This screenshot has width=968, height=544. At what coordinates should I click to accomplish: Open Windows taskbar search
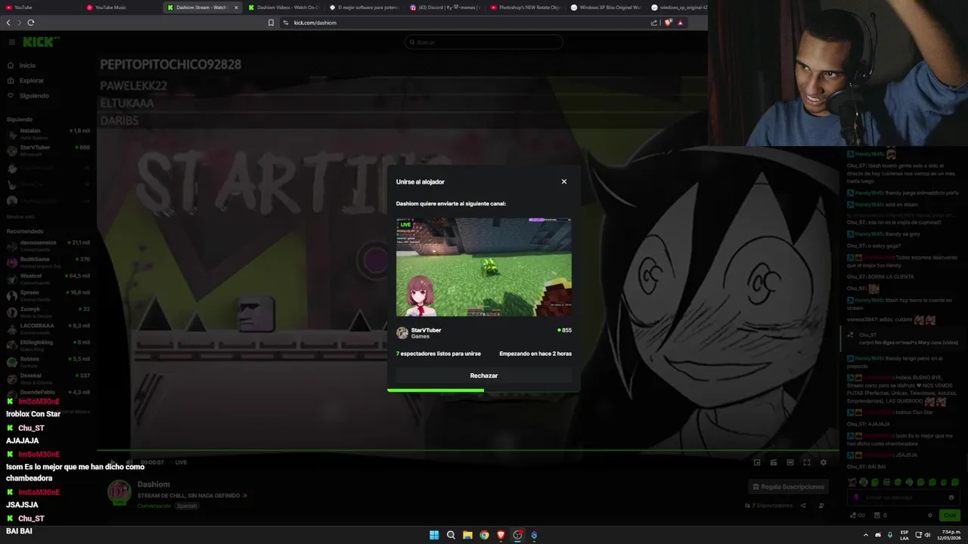pos(451,535)
